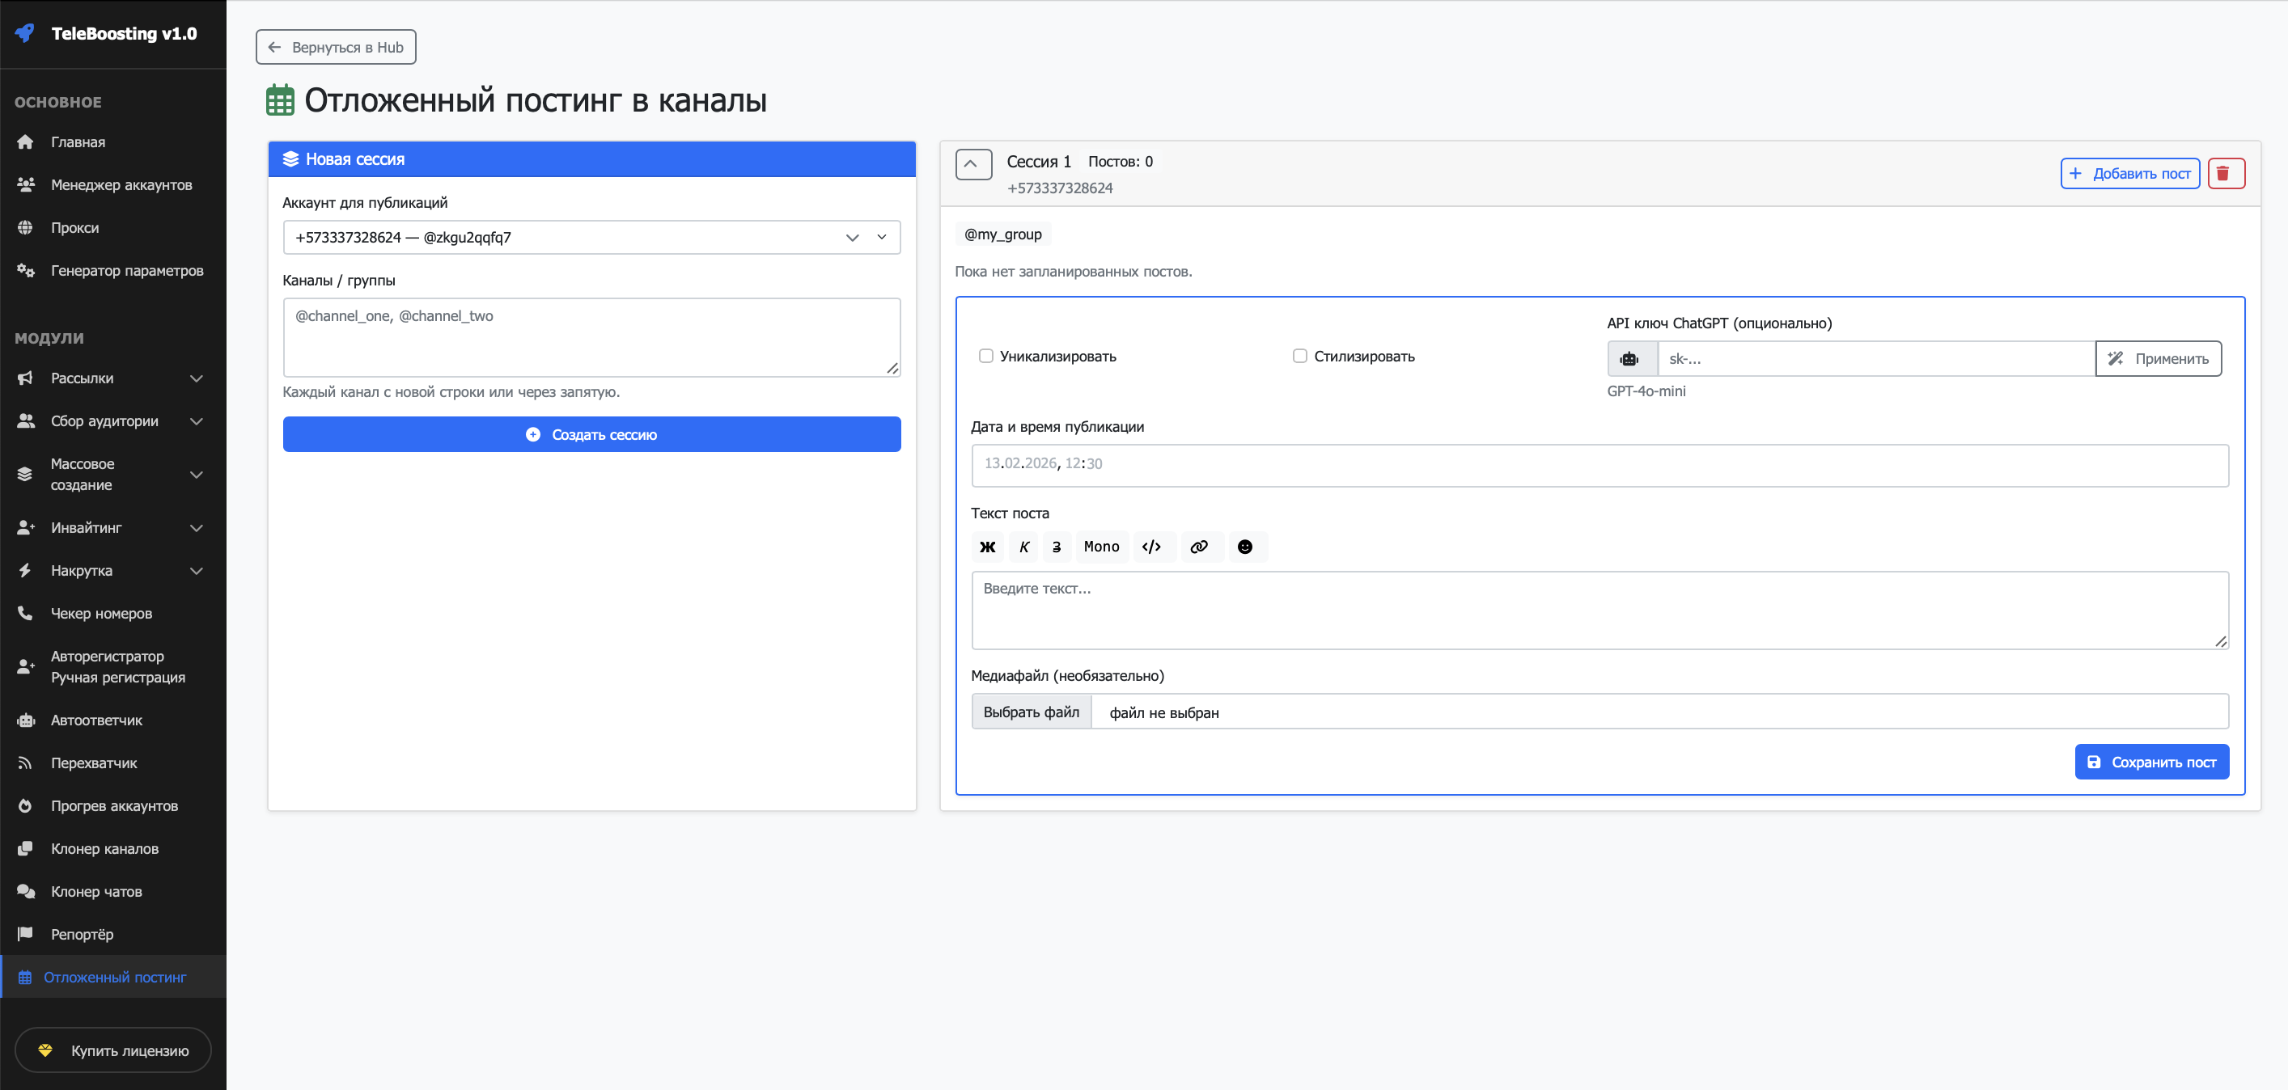The height and width of the screenshot is (1090, 2288).
Task: Open Менеджер аккаунтов in sidebar
Action: tap(121, 184)
